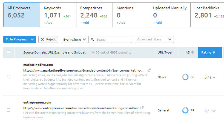The image size is (224, 124).
Task: Click marketingdive.com authority score ring
Action: pyautogui.click(x=185, y=77)
